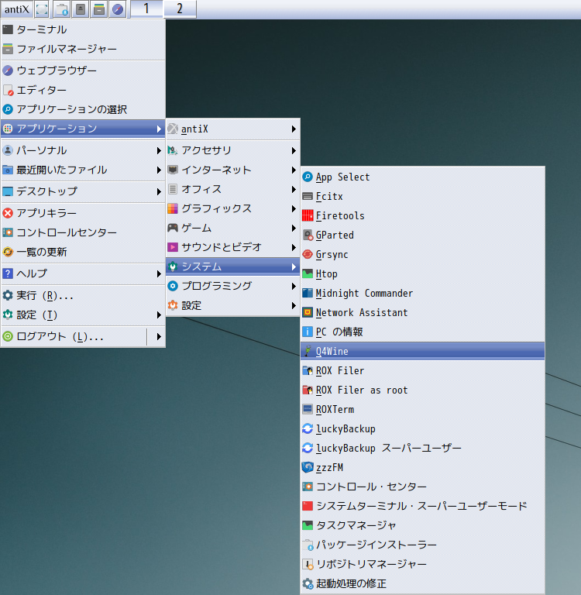Viewport: 581px width, 595px height.
Task: Click the PC の情報 info icon
Action: tap(308, 332)
